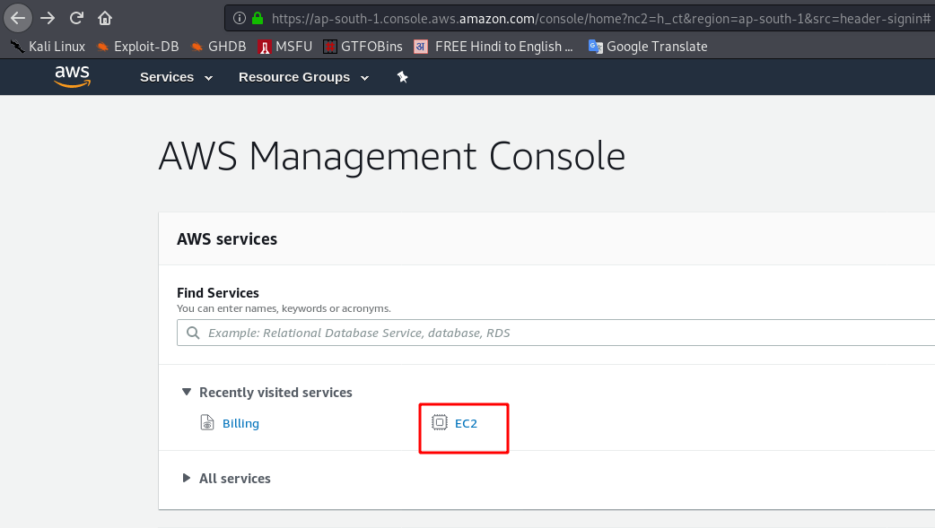Open GTFOBins bookmark
This screenshot has width=935, height=528.
pyautogui.click(x=363, y=47)
